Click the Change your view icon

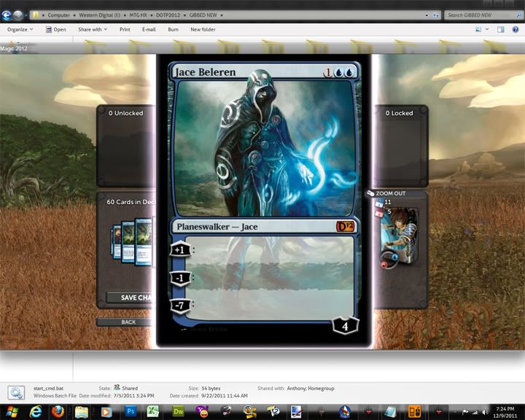coord(478,29)
